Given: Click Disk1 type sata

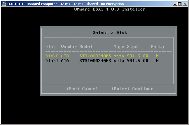Looking at the screenshot, I should [x=119, y=61].
